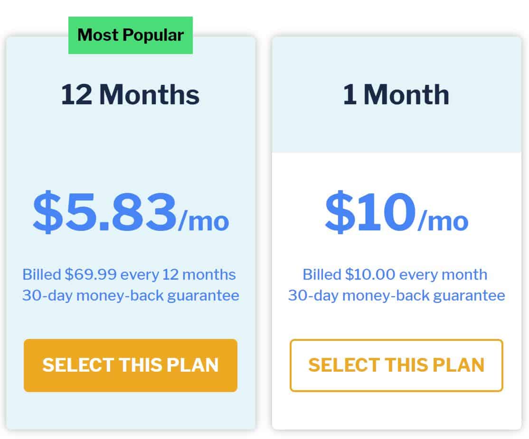Click the 12 Months card header area
The height and width of the screenshot is (439, 529).
(x=131, y=95)
